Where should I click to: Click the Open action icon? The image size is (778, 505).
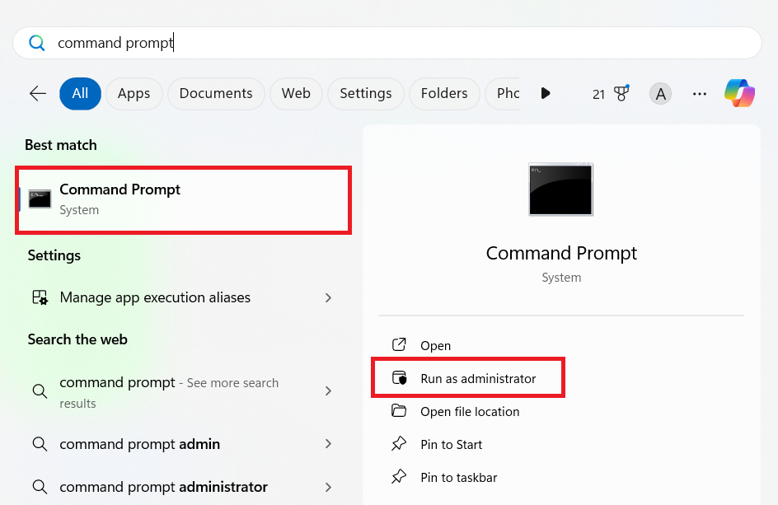click(x=399, y=345)
